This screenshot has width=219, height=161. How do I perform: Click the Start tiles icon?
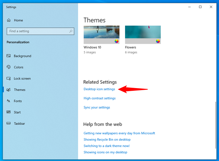pos(8,112)
